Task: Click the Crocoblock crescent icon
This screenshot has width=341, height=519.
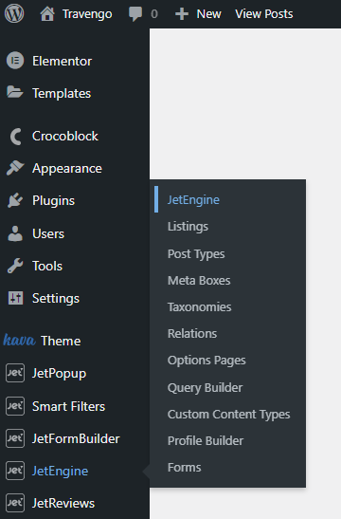Action: click(x=15, y=136)
